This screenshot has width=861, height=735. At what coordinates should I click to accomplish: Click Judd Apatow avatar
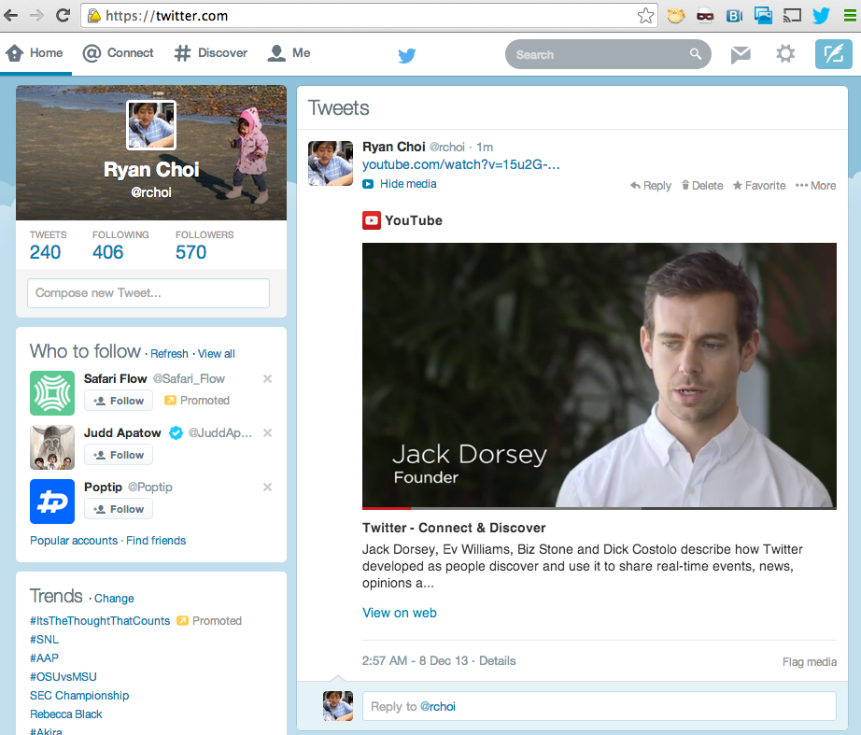pyautogui.click(x=52, y=447)
